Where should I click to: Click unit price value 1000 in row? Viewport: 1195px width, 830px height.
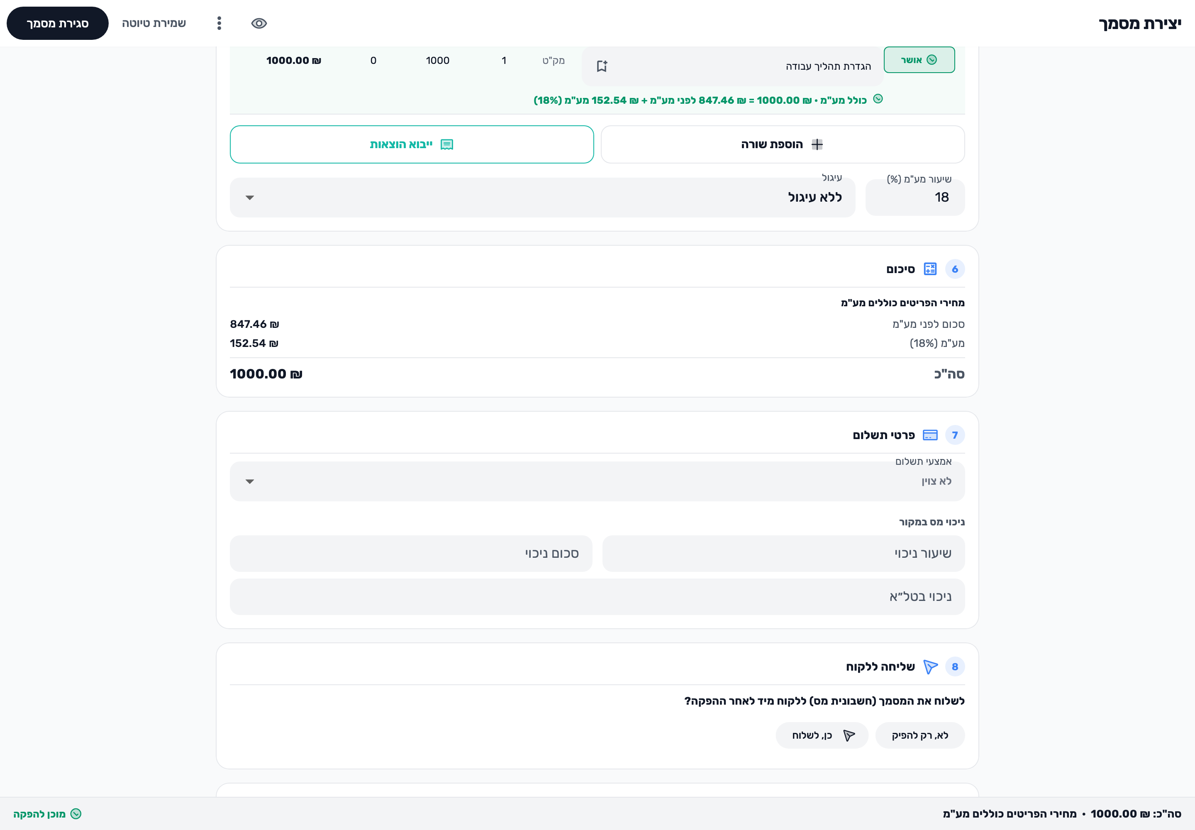click(x=437, y=60)
